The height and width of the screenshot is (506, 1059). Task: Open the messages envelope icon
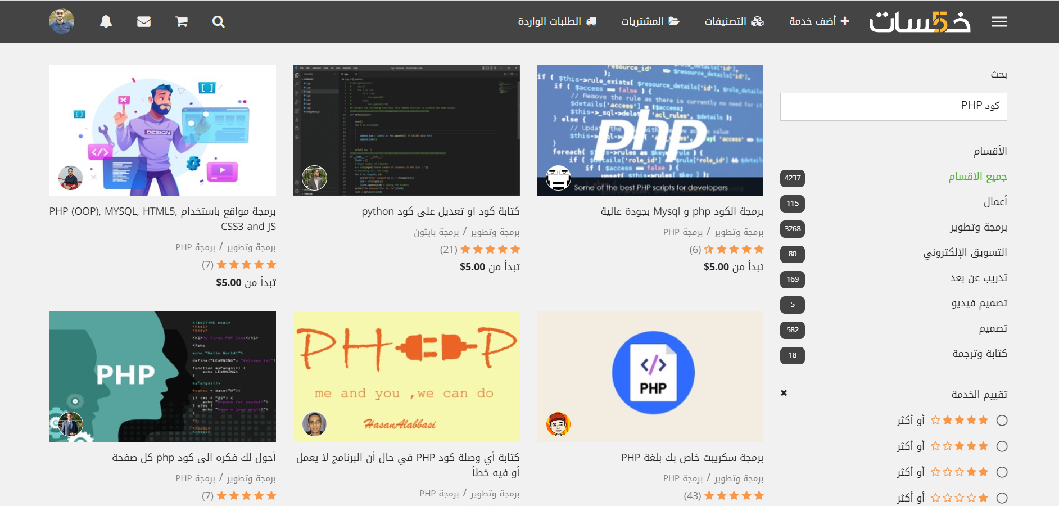pos(144,22)
